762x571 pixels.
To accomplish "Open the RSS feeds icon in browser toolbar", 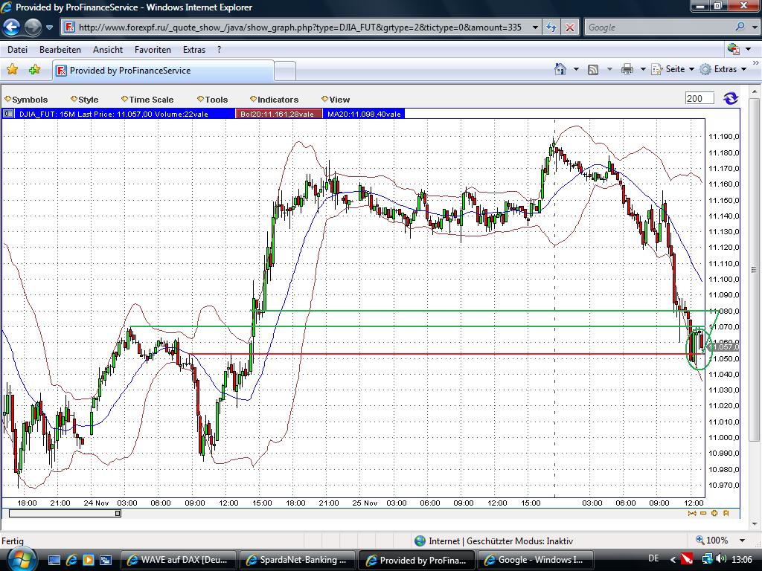I will [x=592, y=68].
